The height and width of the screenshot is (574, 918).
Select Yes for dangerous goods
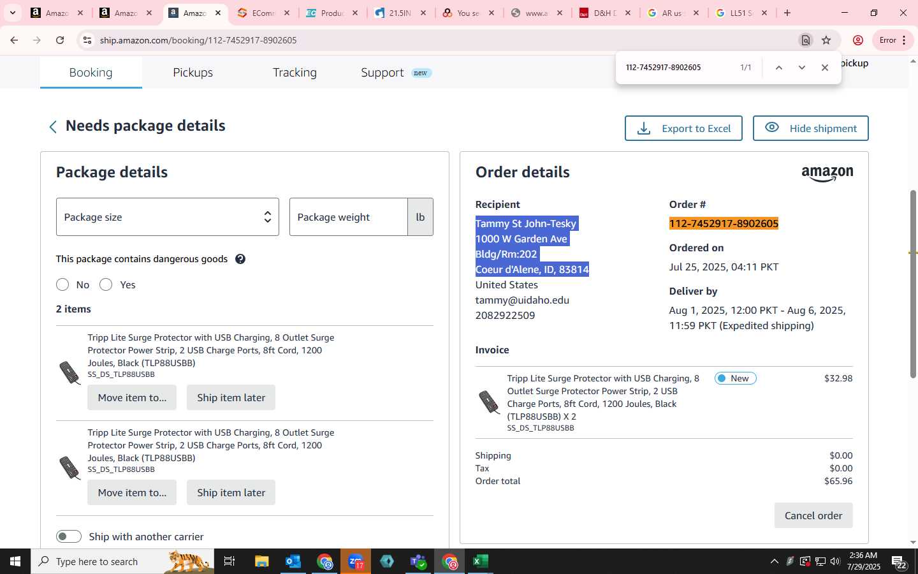coord(106,284)
